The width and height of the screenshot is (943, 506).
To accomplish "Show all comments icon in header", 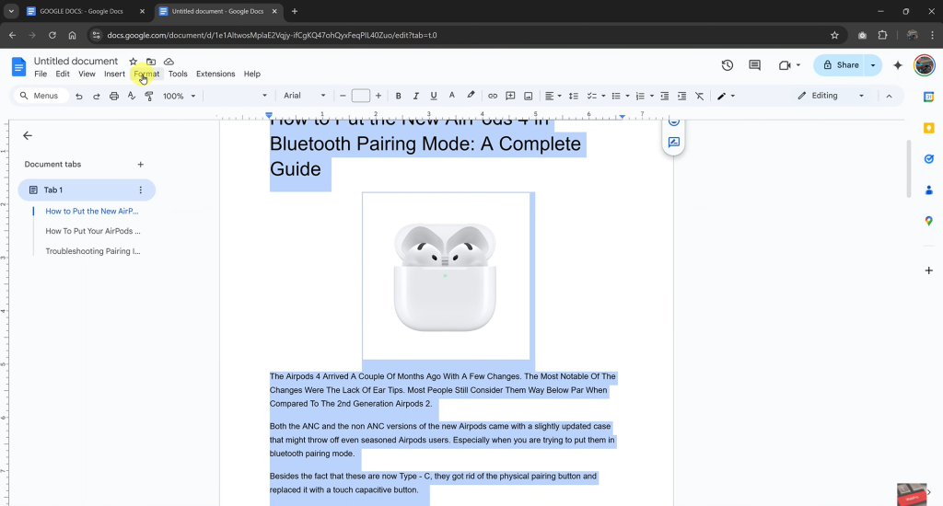I will (x=755, y=65).
